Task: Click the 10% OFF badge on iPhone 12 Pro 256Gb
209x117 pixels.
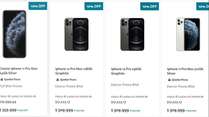Action: 150,6
